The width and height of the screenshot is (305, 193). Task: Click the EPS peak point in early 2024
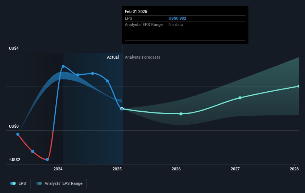point(63,66)
